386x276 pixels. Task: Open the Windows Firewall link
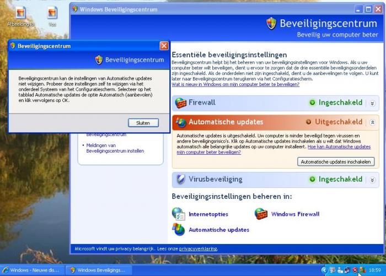[296, 214]
